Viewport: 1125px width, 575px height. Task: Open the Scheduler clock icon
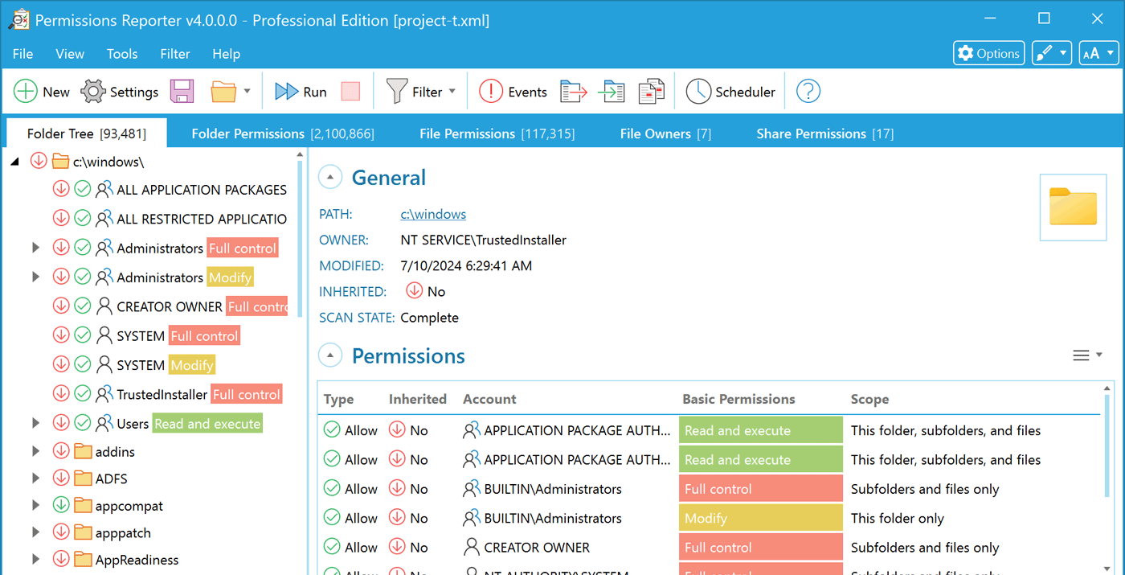point(698,92)
